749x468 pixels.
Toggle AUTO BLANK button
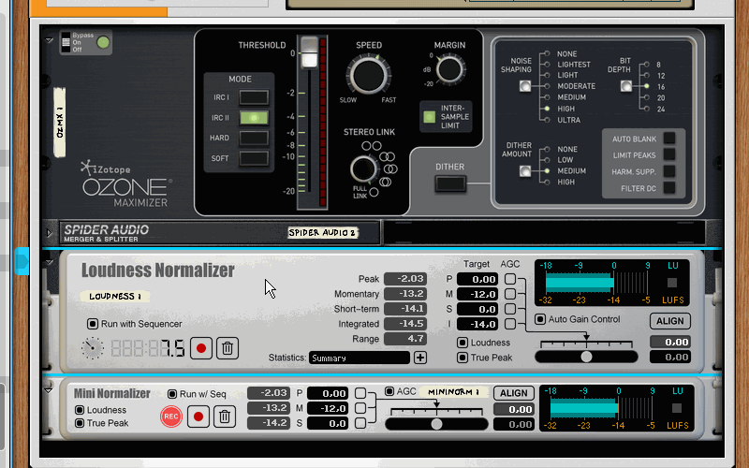(669, 139)
